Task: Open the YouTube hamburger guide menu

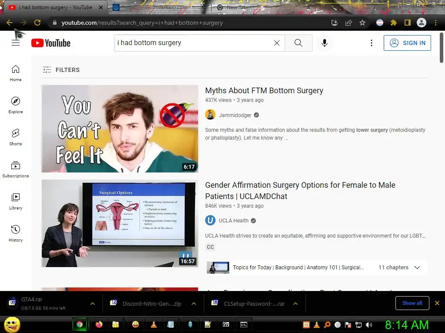Action: coord(16,43)
